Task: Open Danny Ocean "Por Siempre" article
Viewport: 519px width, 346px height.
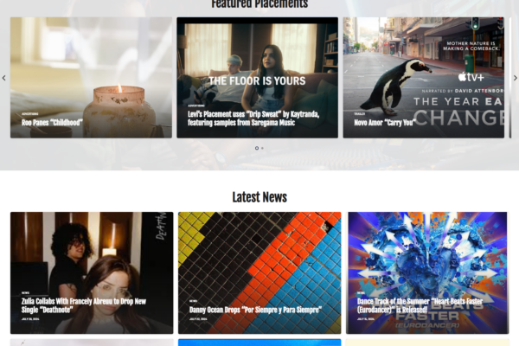Action: 255,310
